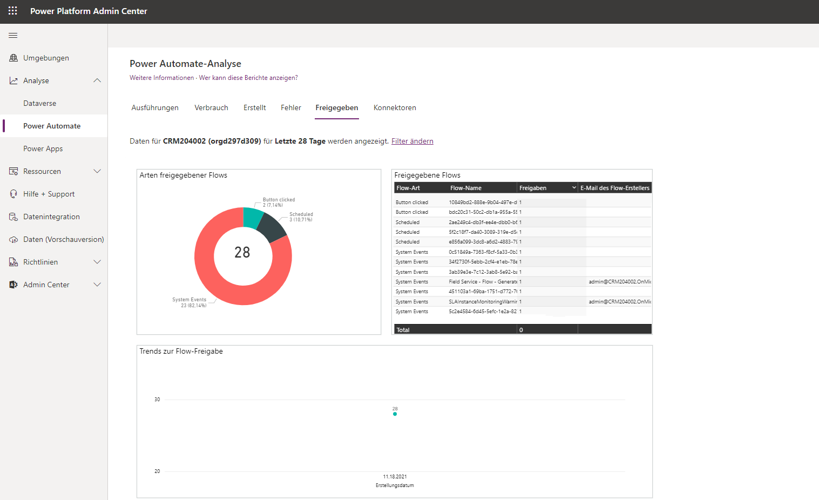
Task: Click admin email in SLAInstanceMonitoring row
Action: click(620, 302)
